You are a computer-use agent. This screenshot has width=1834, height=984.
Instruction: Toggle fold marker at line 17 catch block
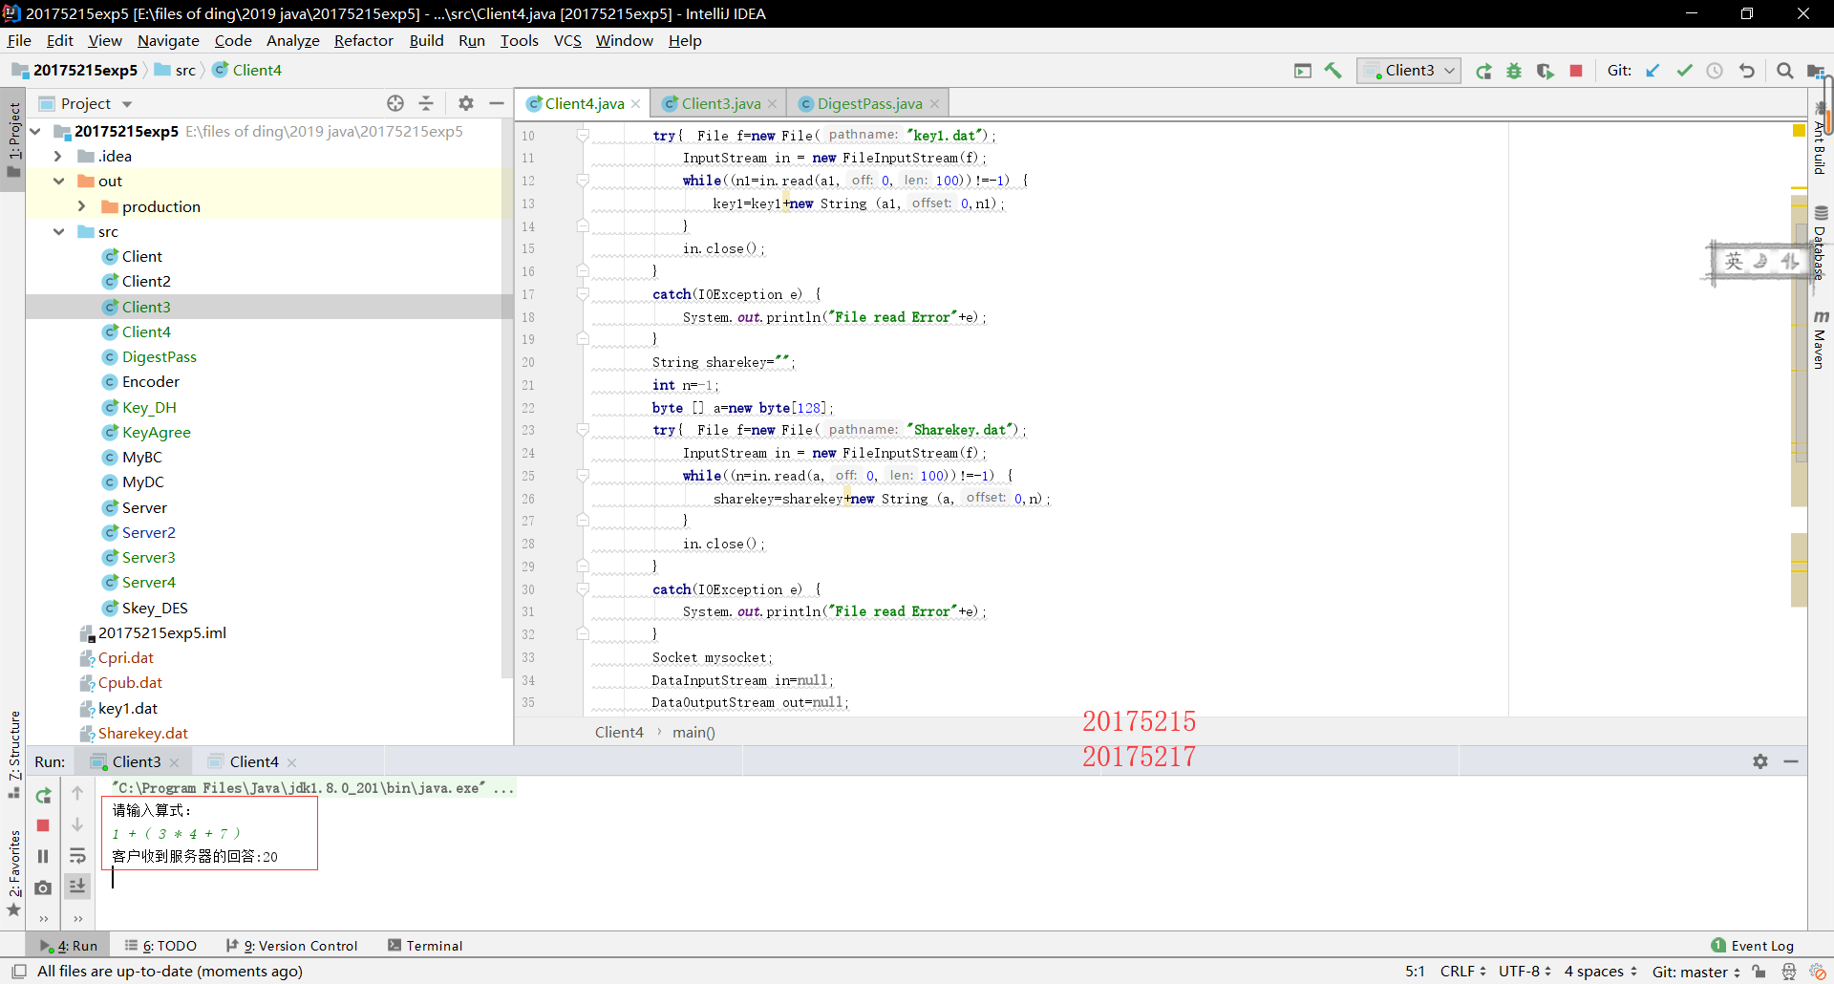tap(583, 294)
